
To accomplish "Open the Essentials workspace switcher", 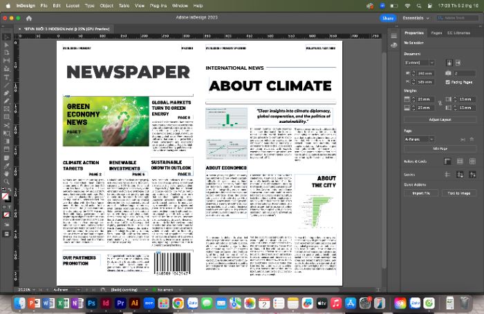I will (x=416, y=18).
